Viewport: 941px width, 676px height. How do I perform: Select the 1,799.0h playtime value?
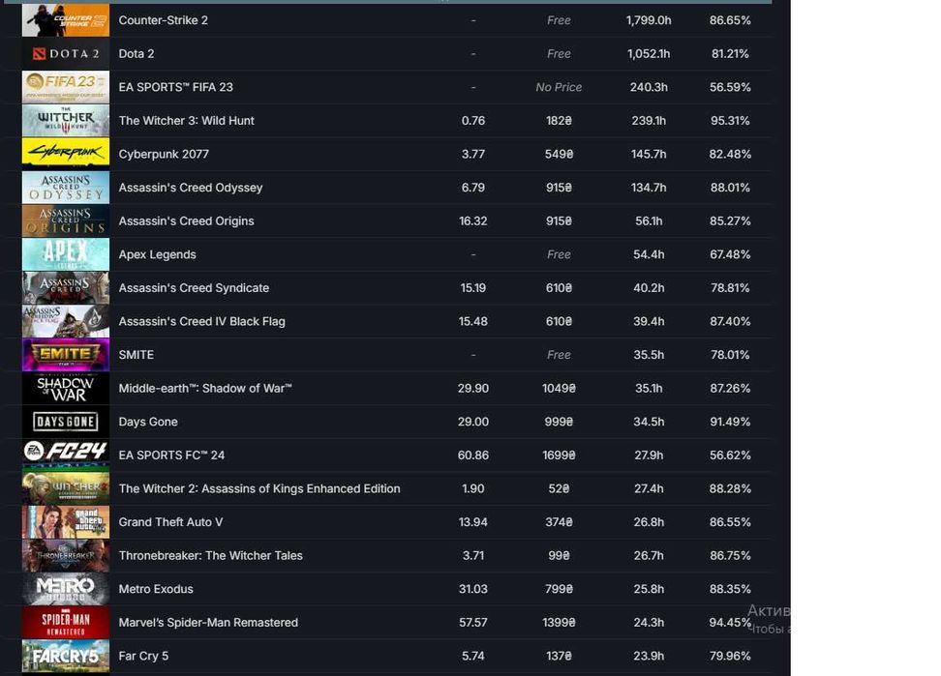[649, 20]
